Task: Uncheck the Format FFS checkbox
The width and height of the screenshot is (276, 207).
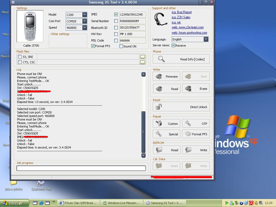Action: click(x=93, y=46)
